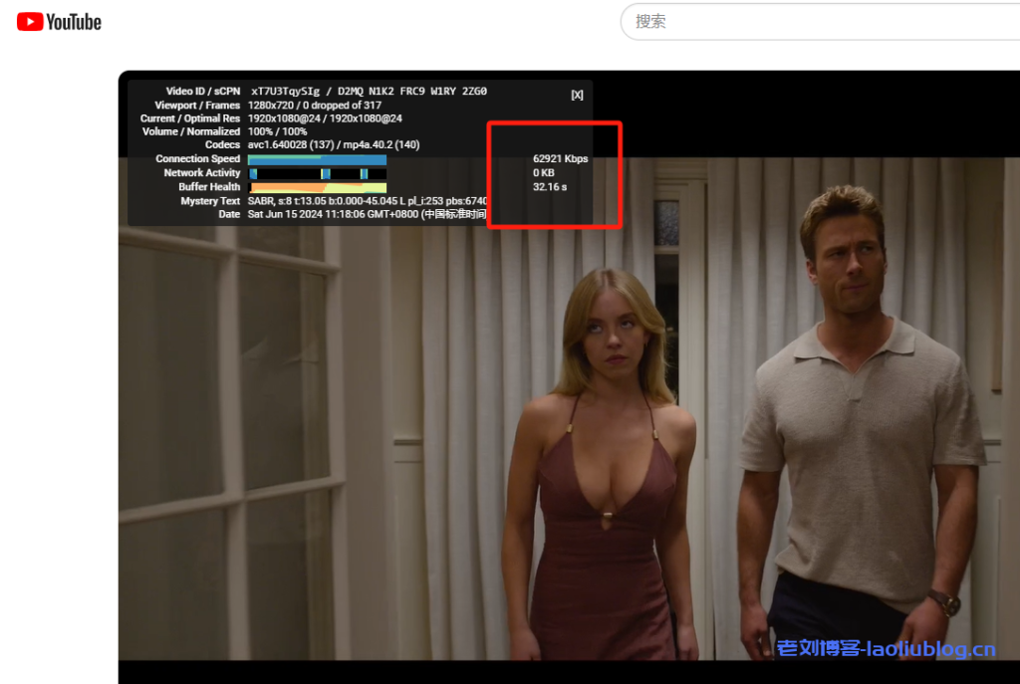
Task: Close the stats for nerds panel
Action: pos(577,95)
